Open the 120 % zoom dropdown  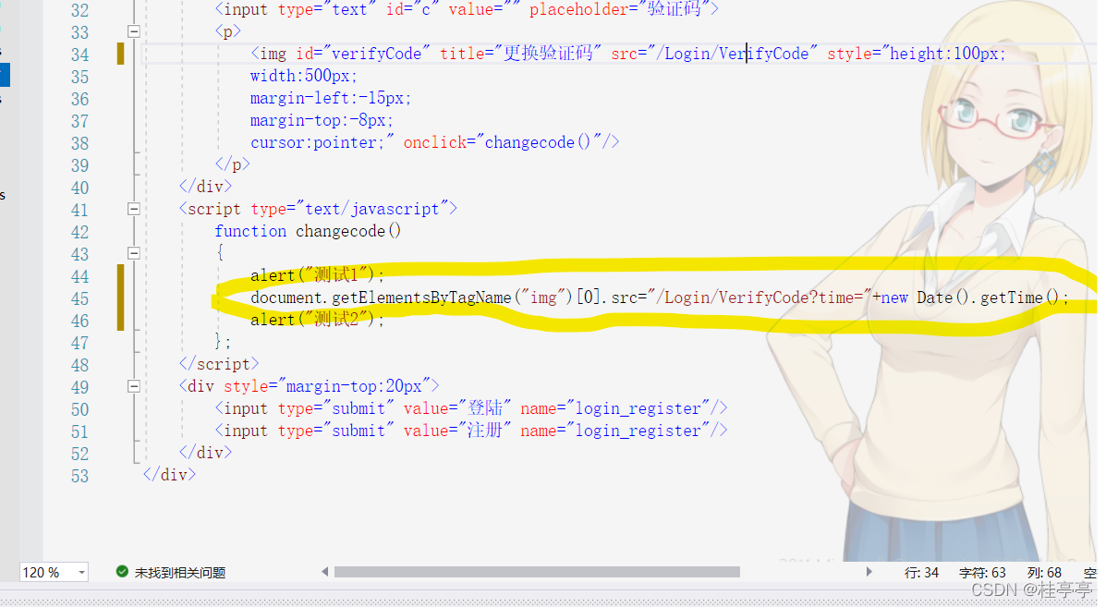tap(82, 573)
